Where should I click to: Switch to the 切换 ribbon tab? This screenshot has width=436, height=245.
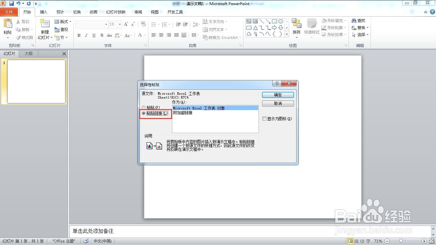point(77,12)
